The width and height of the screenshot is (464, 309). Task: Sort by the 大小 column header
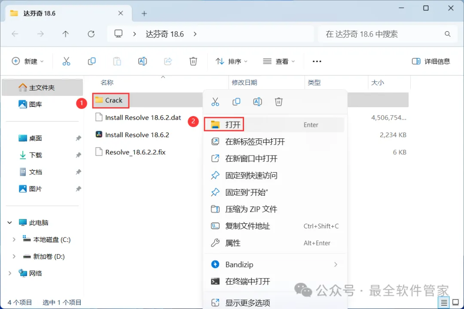[389, 82]
